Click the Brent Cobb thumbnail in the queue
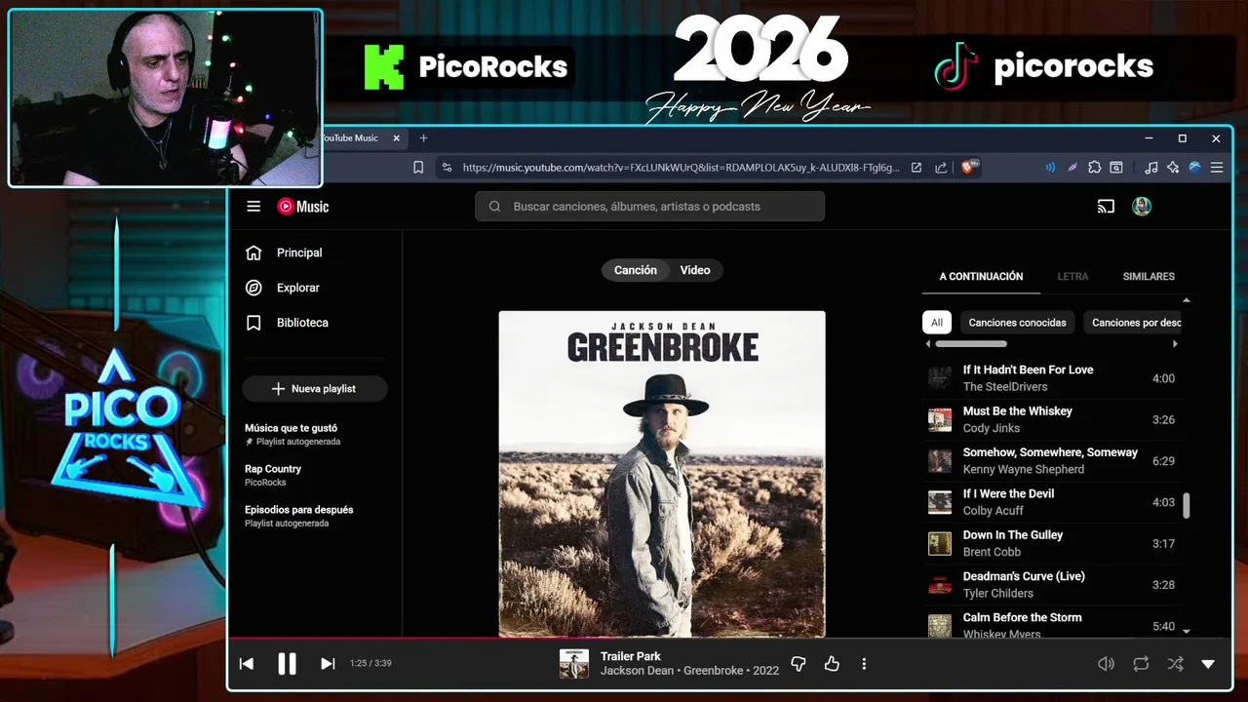Screen dimensions: 1248x702 pyautogui.click(x=940, y=544)
